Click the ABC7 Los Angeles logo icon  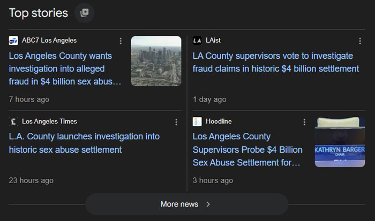13,41
